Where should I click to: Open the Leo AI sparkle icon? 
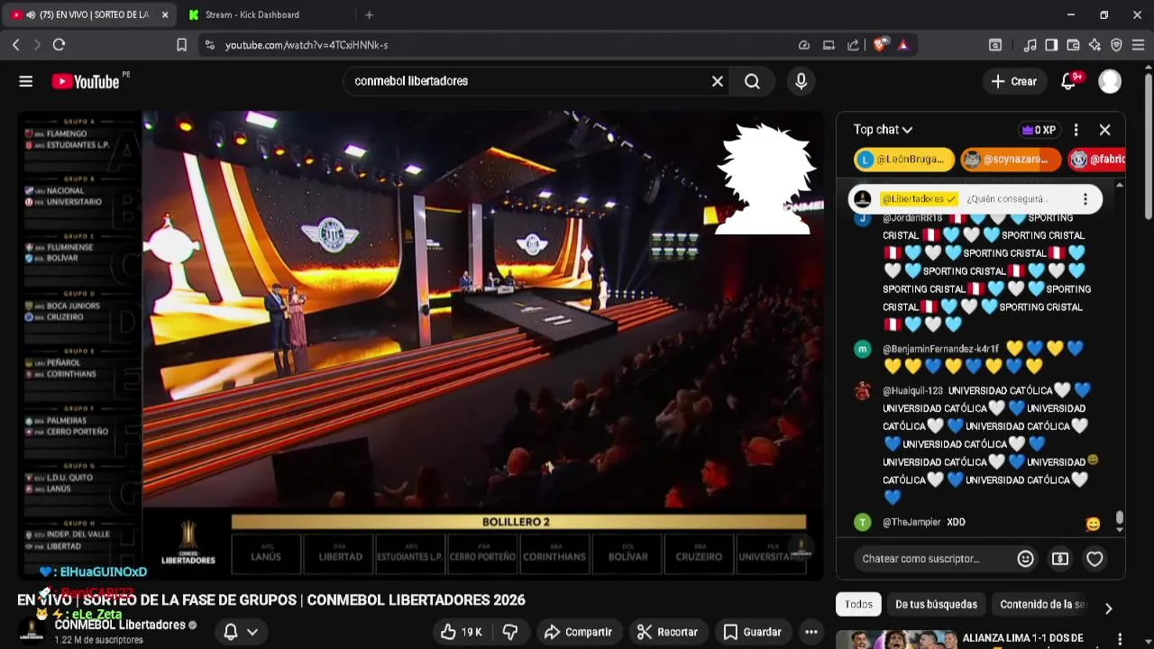(1094, 44)
